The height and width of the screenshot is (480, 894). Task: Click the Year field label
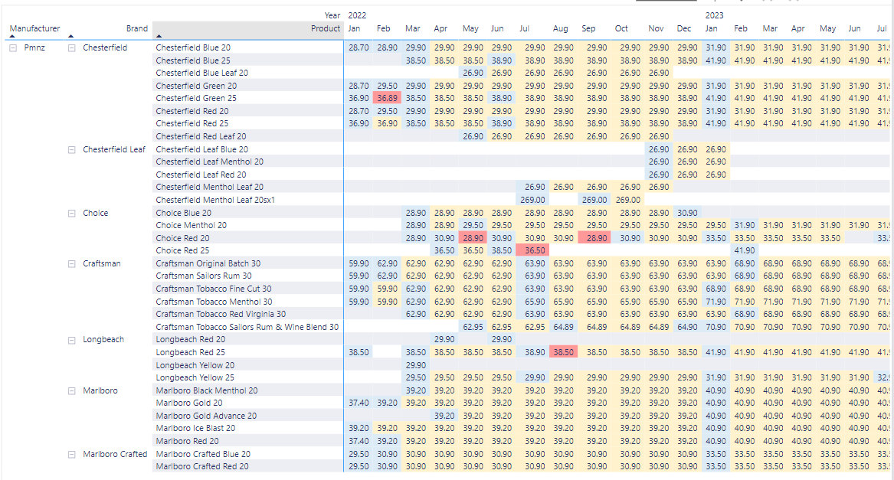(332, 15)
